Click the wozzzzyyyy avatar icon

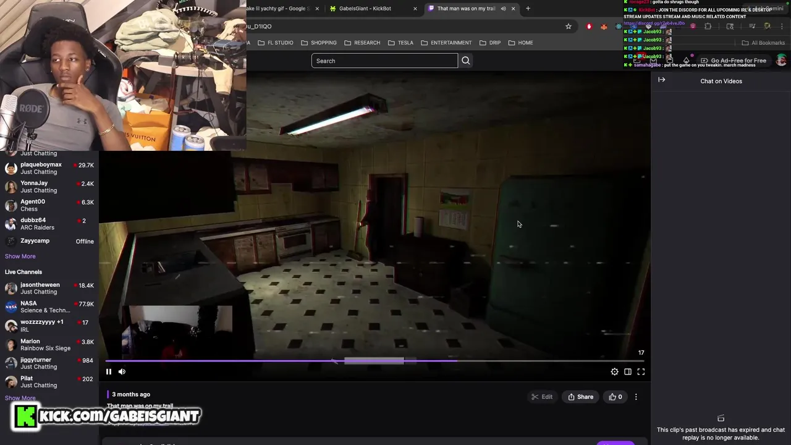[11, 326]
